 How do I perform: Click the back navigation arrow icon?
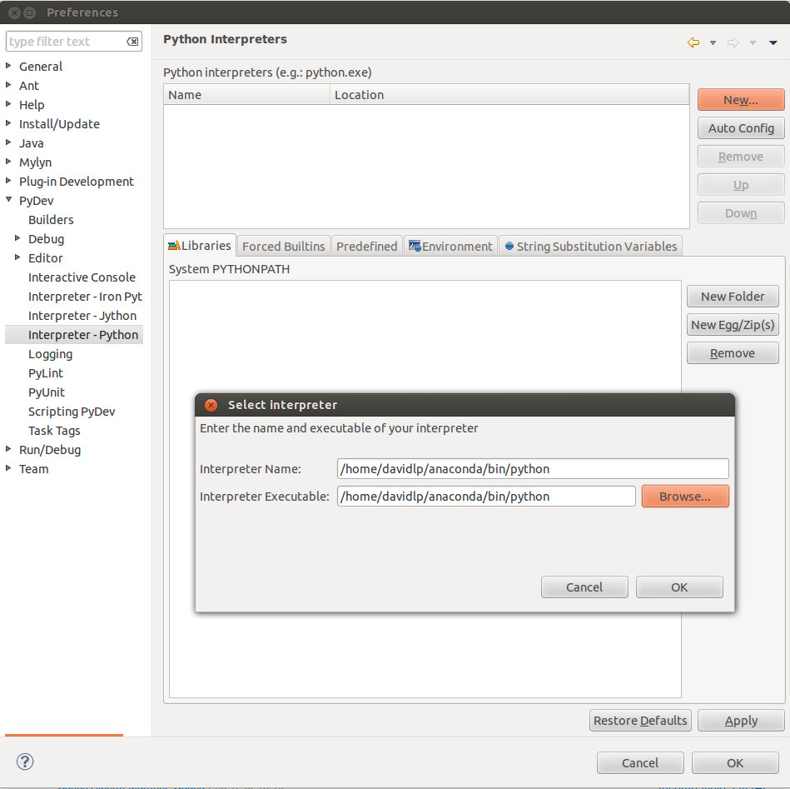point(693,42)
